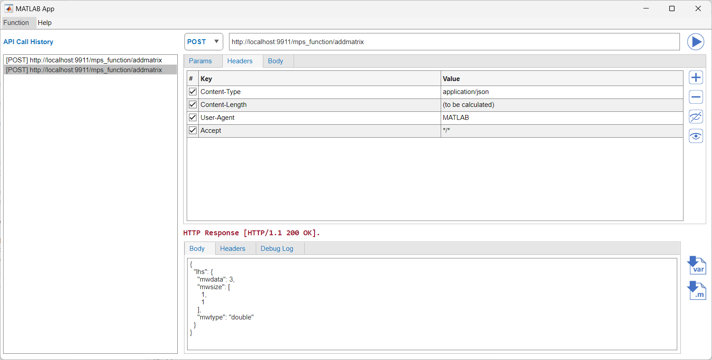Viewport: 712px width, 360px height.
Task: Click the Content-Length key cell
Action: tap(319, 105)
